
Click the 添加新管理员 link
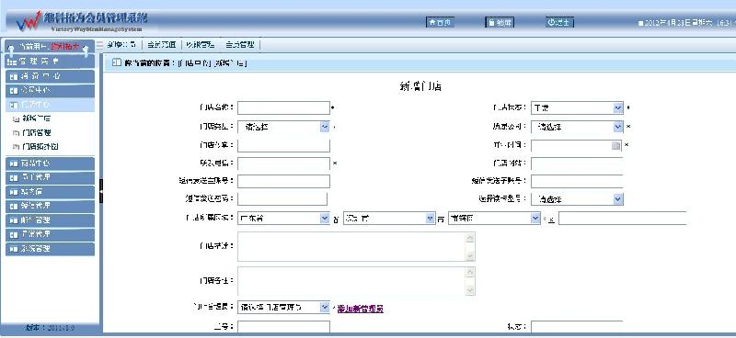coord(361,309)
